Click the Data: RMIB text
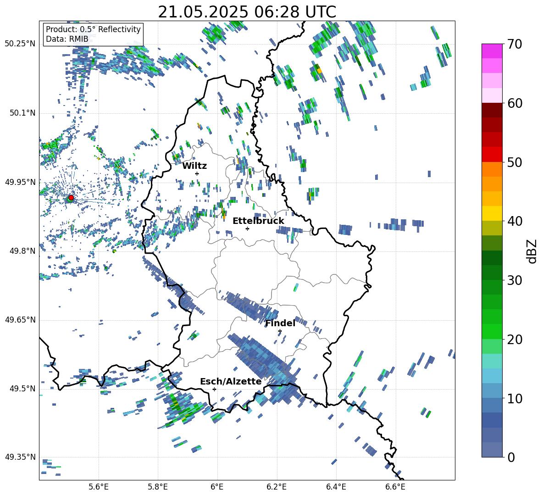This screenshot has height=496, width=543. pos(67,39)
